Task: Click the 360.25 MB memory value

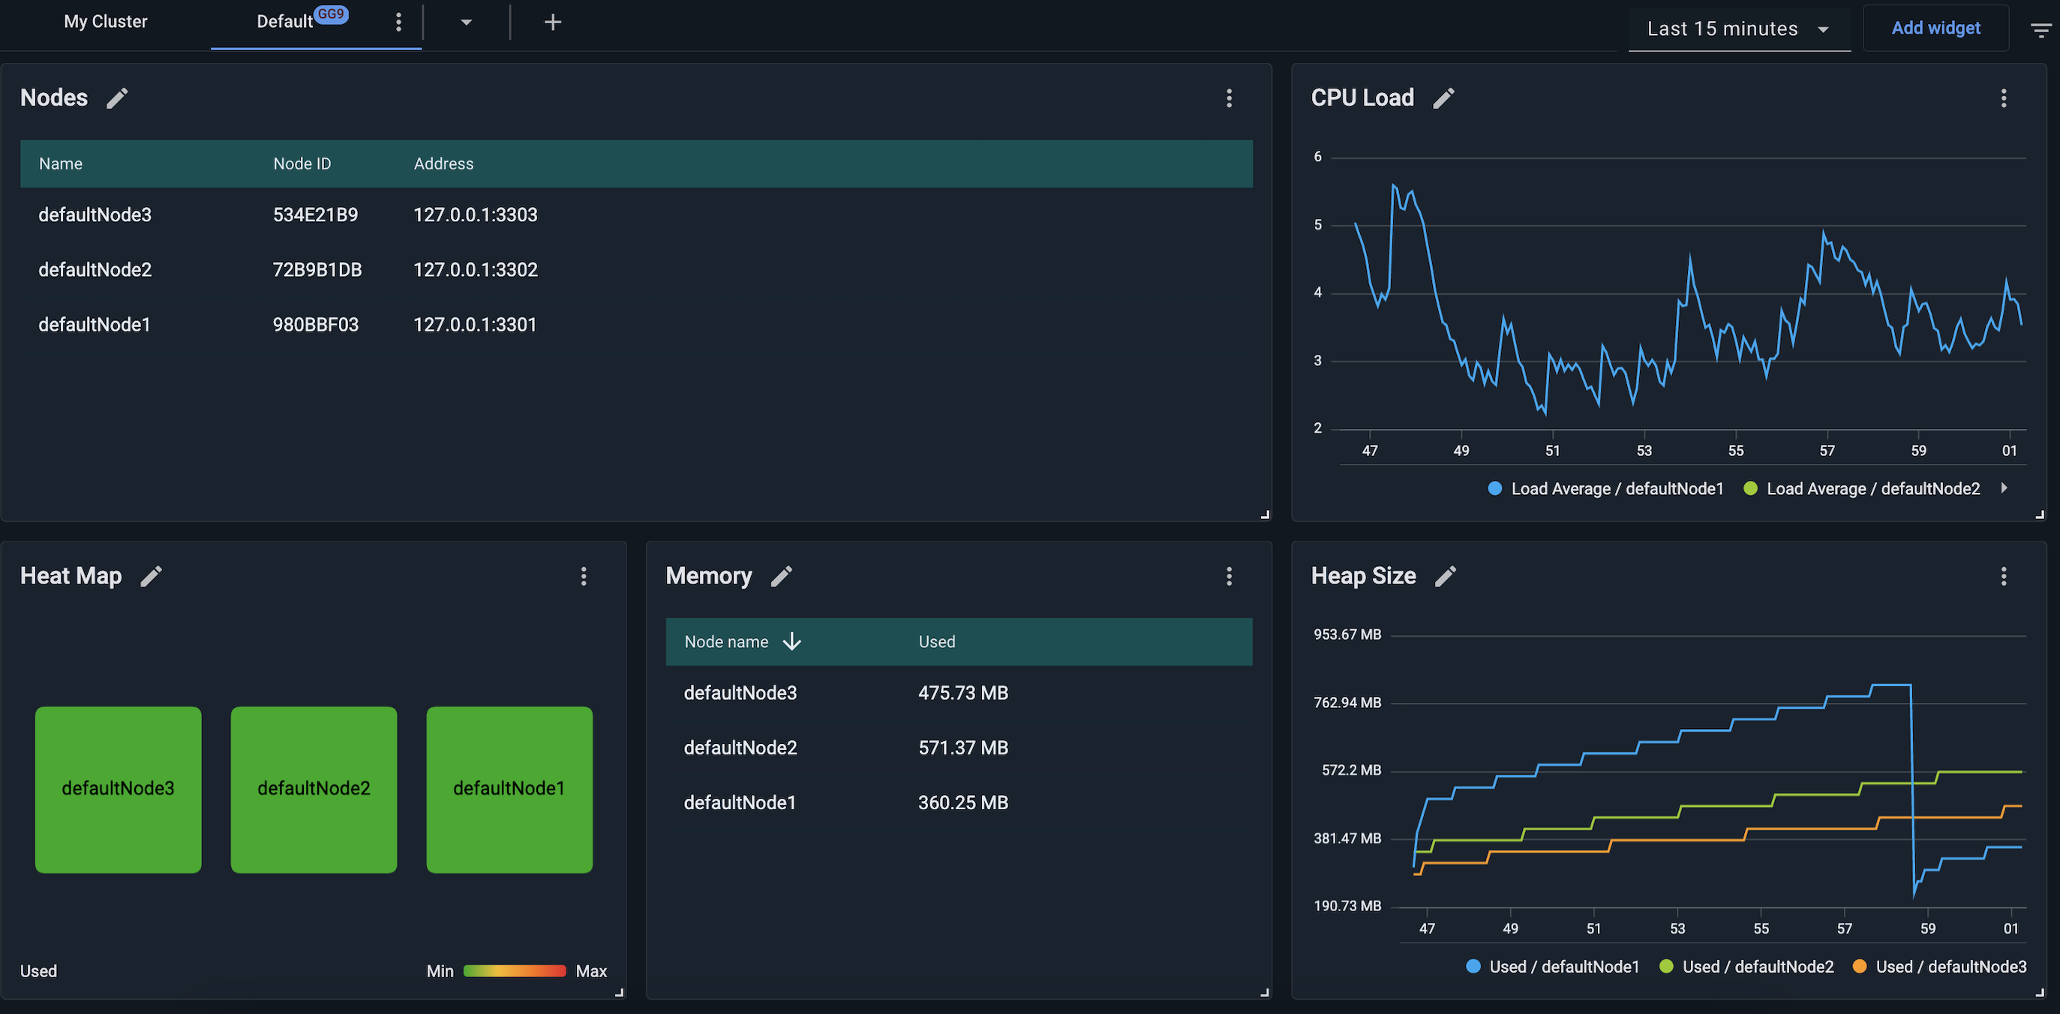Action: (x=962, y=802)
